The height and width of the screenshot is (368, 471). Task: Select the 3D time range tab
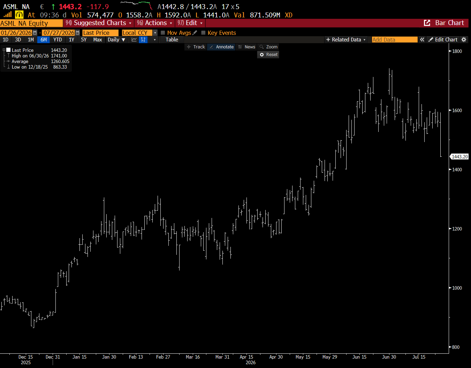click(18, 40)
